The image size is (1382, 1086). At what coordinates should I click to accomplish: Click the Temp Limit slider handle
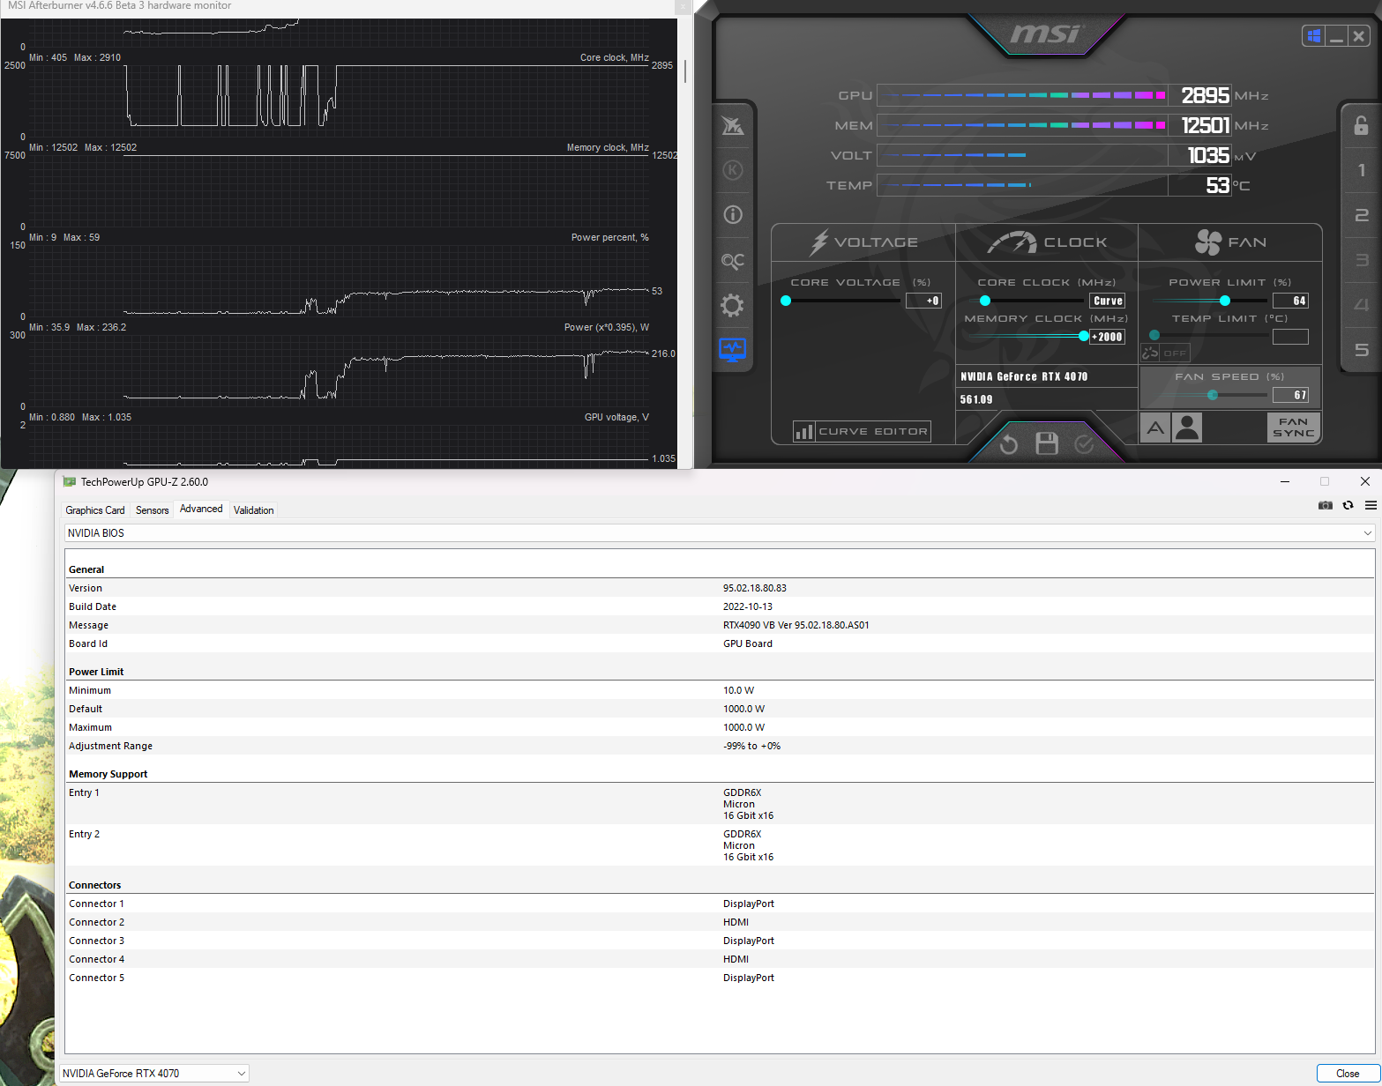tap(1154, 335)
